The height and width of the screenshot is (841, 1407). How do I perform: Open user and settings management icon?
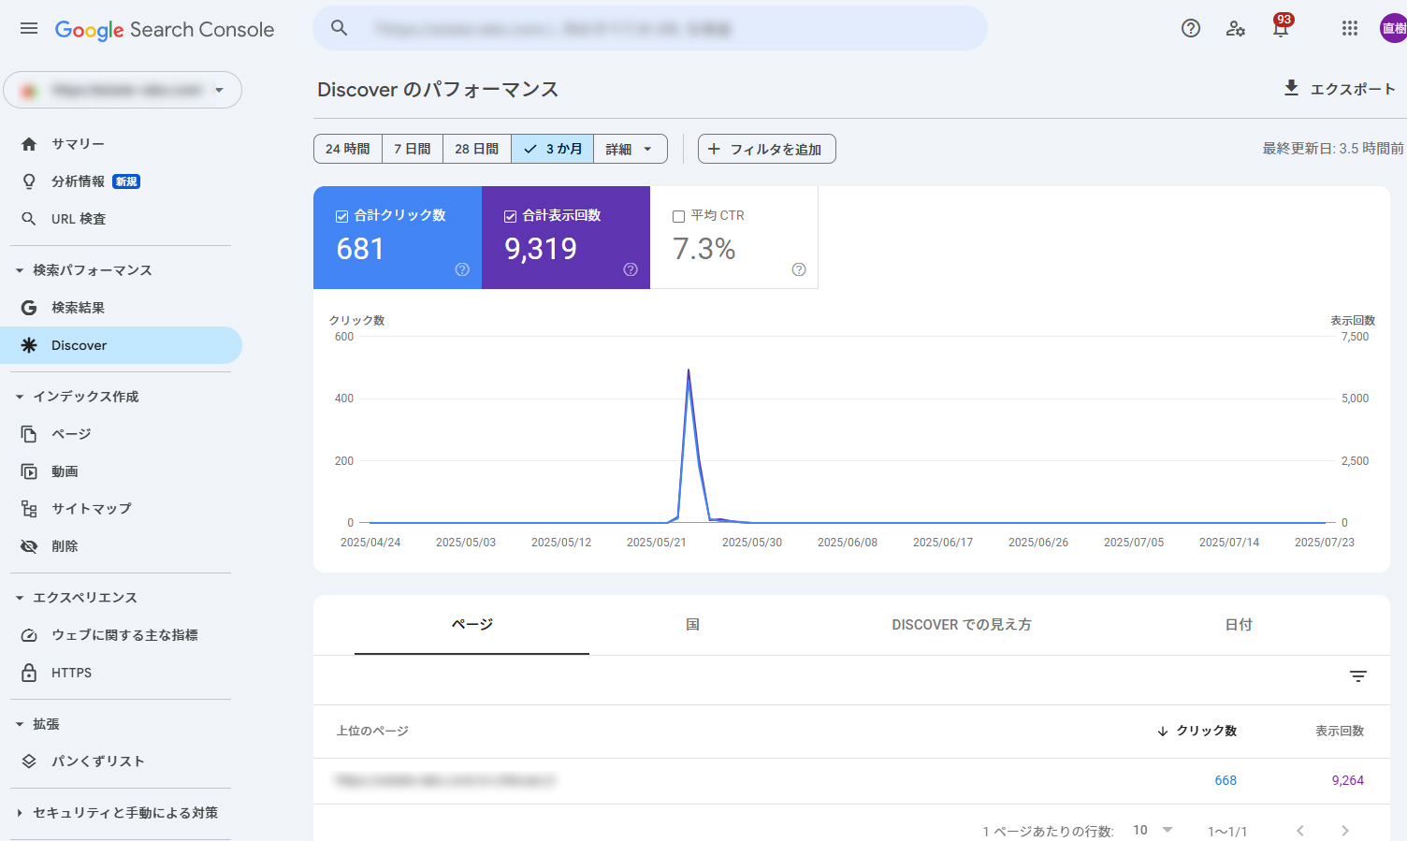click(x=1235, y=28)
